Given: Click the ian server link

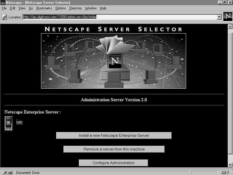Looking at the screenshot, I should [x=19, y=122].
